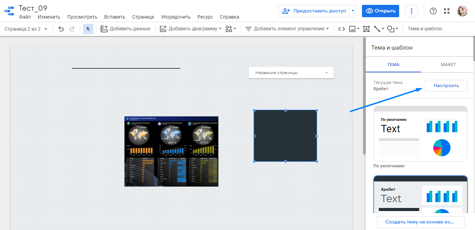Open the Help question mark icon

tap(433, 11)
